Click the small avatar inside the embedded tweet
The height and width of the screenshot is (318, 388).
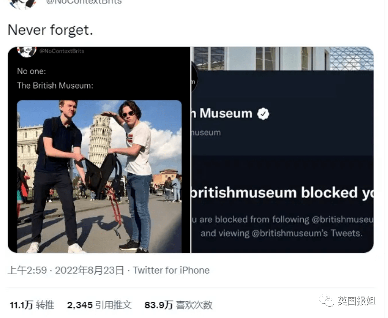[x=27, y=52]
